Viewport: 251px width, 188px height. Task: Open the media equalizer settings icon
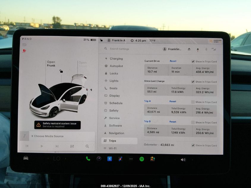72,146
